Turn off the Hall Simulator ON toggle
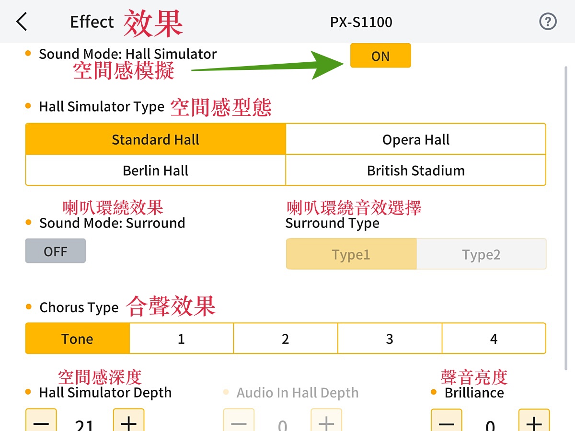The height and width of the screenshot is (431, 575). pyautogui.click(x=380, y=56)
